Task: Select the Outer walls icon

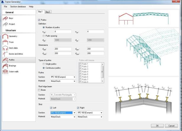Action: click(5, 72)
